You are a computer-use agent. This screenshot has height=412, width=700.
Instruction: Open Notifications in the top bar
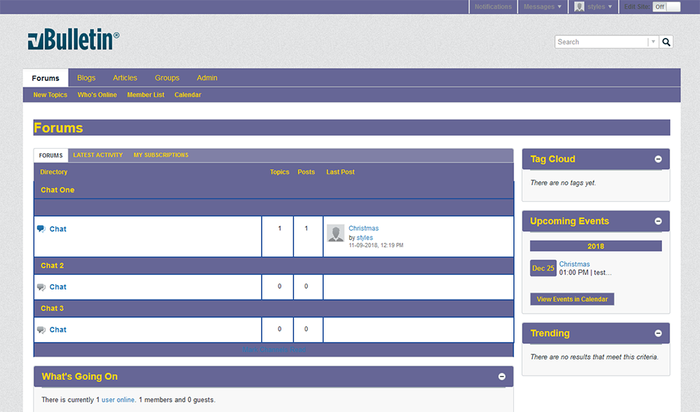493,7
